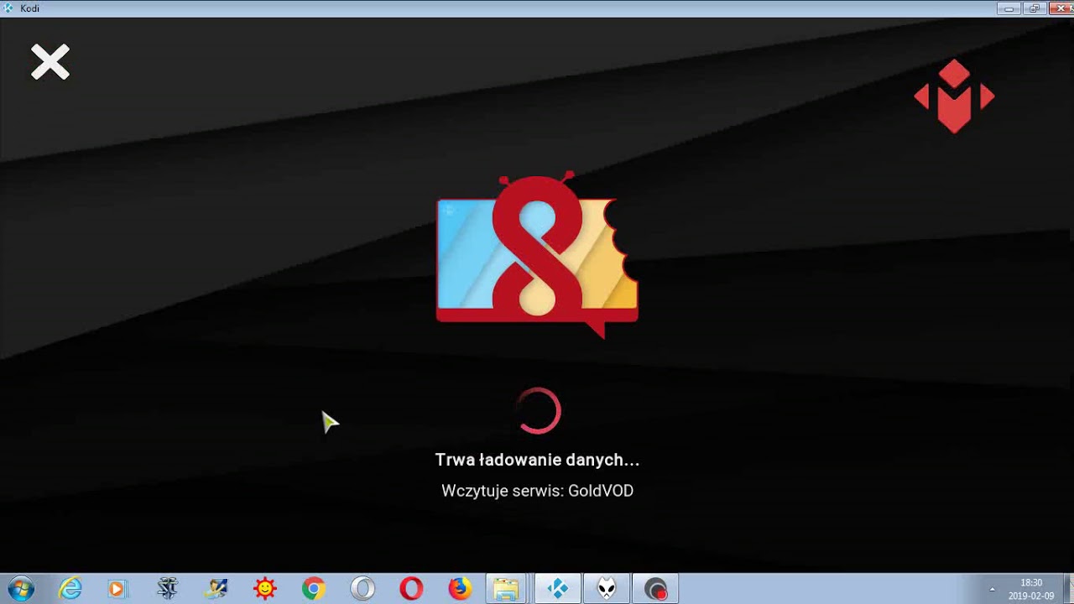The height and width of the screenshot is (604, 1074).
Task: Open the foobar2000 alien icon in the taskbar
Action: point(607,589)
